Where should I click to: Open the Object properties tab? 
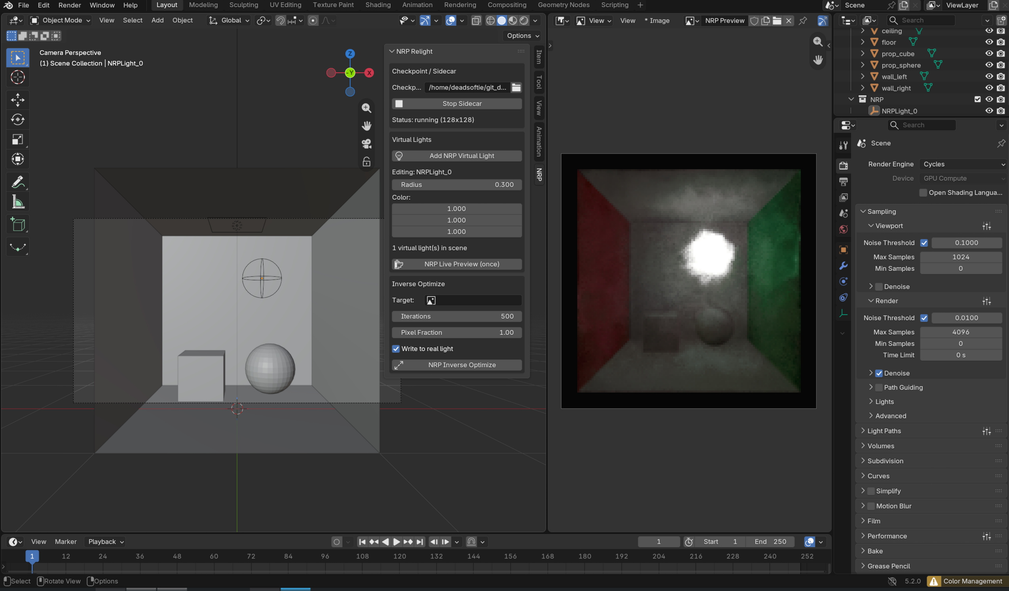point(844,250)
